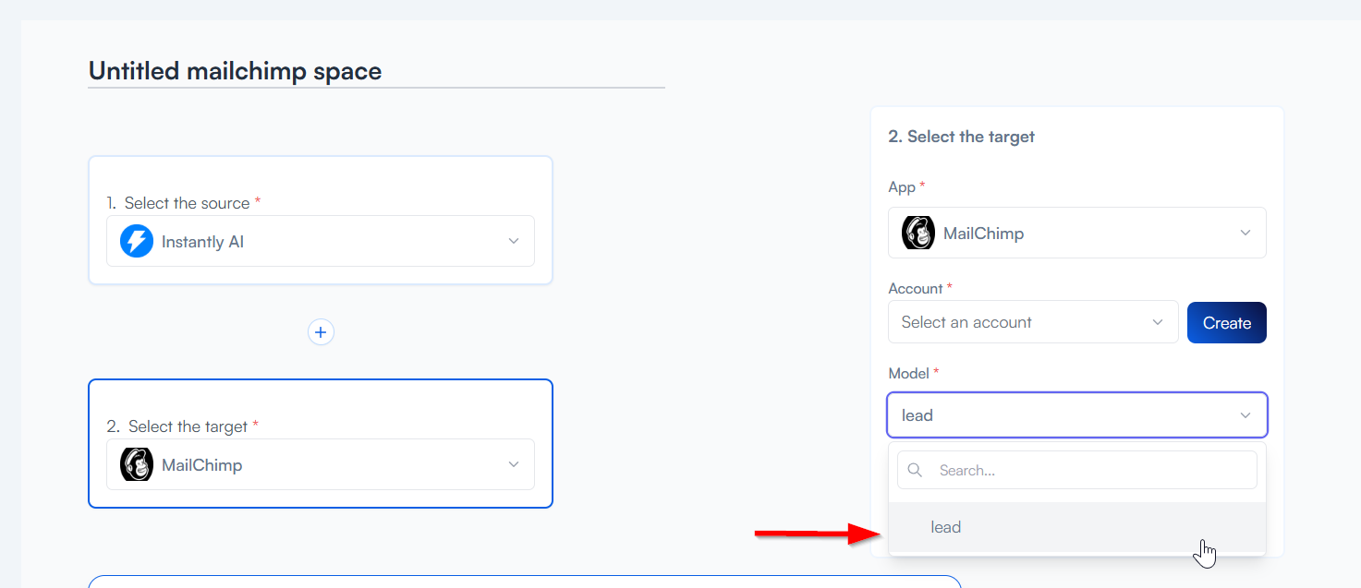Click the MailChimp logo in the App field
1361x588 pixels.
pyautogui.click(x=918, y=234)
